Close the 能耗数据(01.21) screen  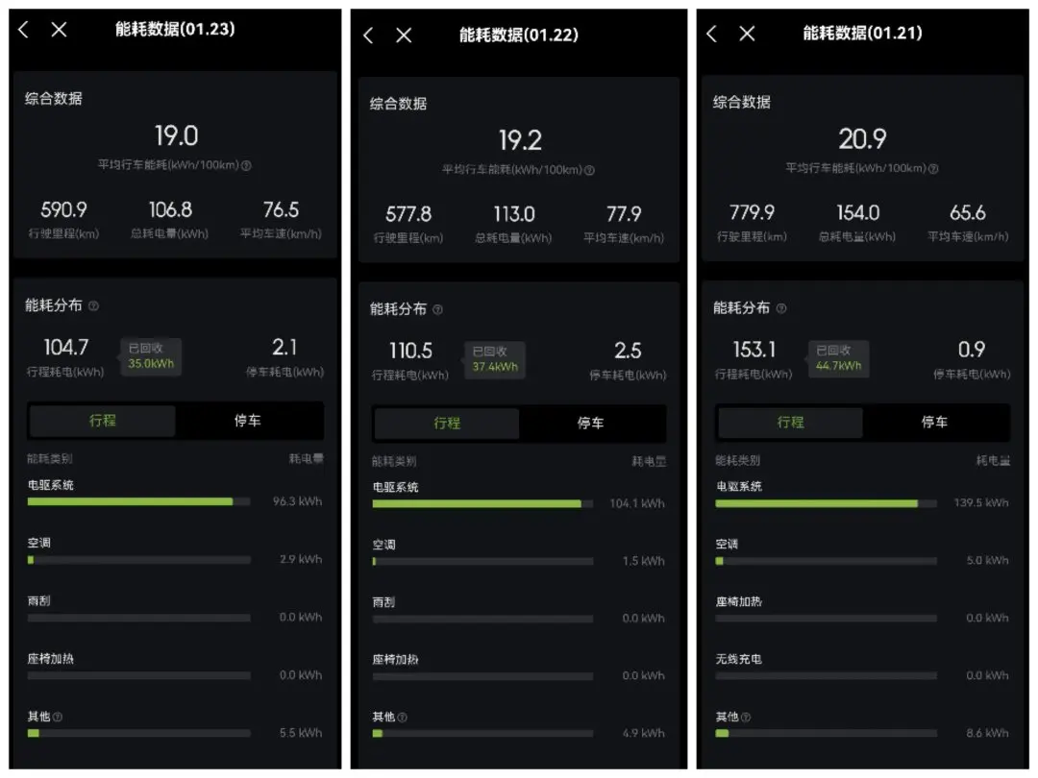(747, 34)
